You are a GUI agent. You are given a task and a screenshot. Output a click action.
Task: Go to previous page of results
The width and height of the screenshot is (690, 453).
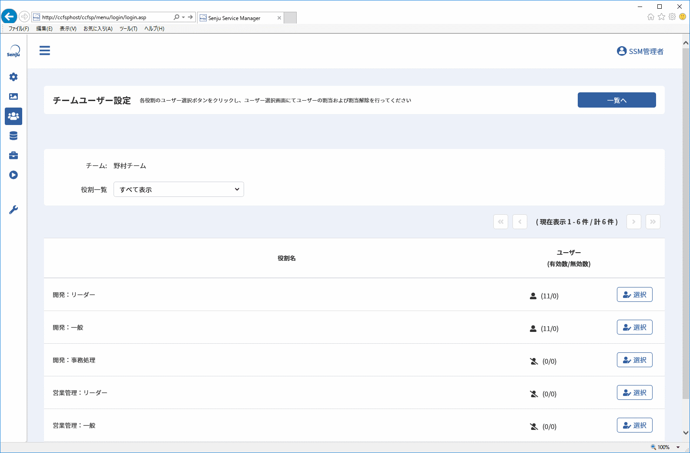[x=520, y=222]
